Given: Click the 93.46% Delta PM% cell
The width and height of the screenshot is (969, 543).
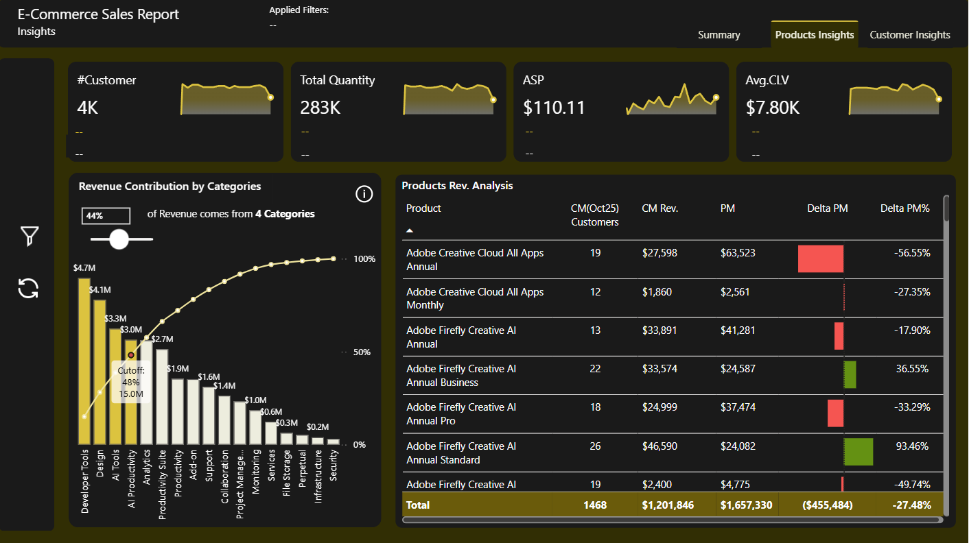Looking at the screenshot, I should coord(913,446).
